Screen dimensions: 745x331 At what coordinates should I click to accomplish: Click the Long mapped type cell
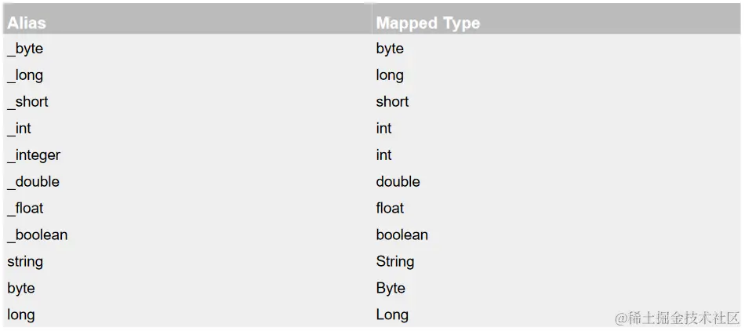point(392,315)
